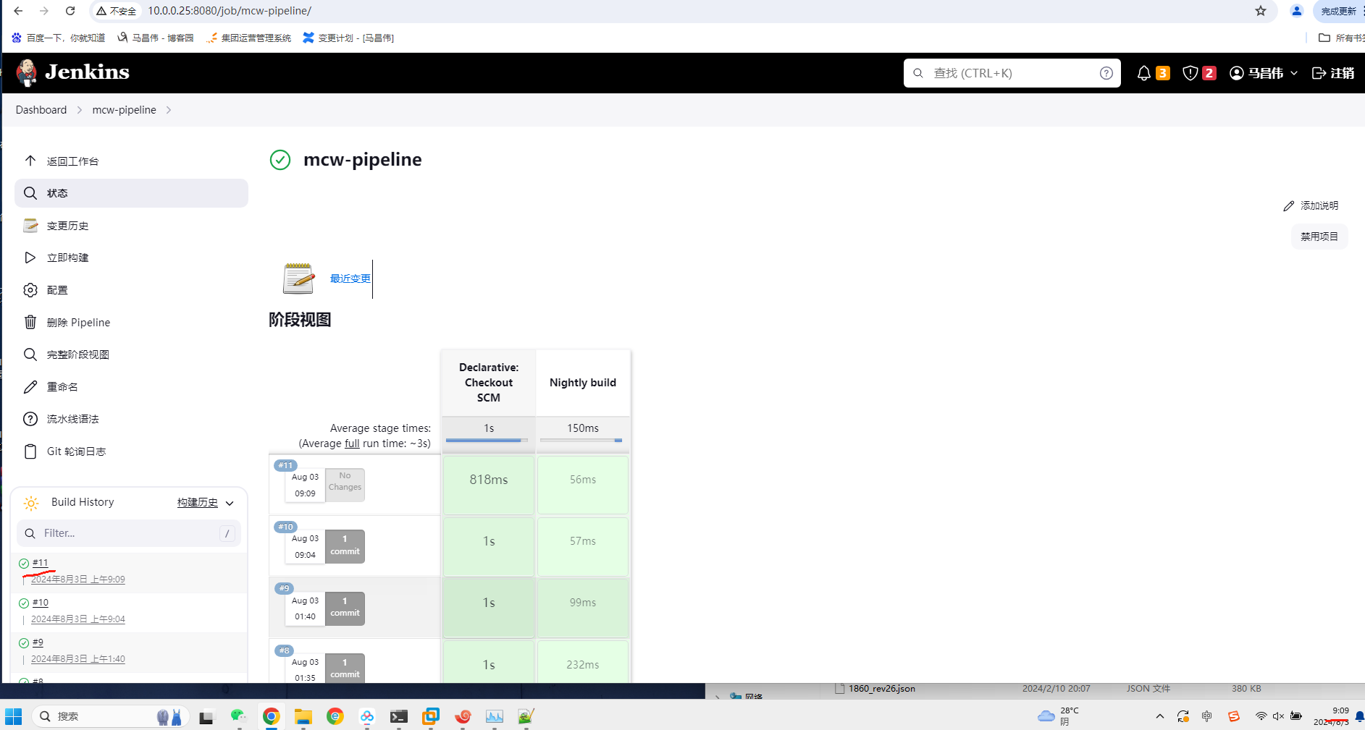
Task: Open the 最近变更 recent changes link
Action: click(350, 279)
